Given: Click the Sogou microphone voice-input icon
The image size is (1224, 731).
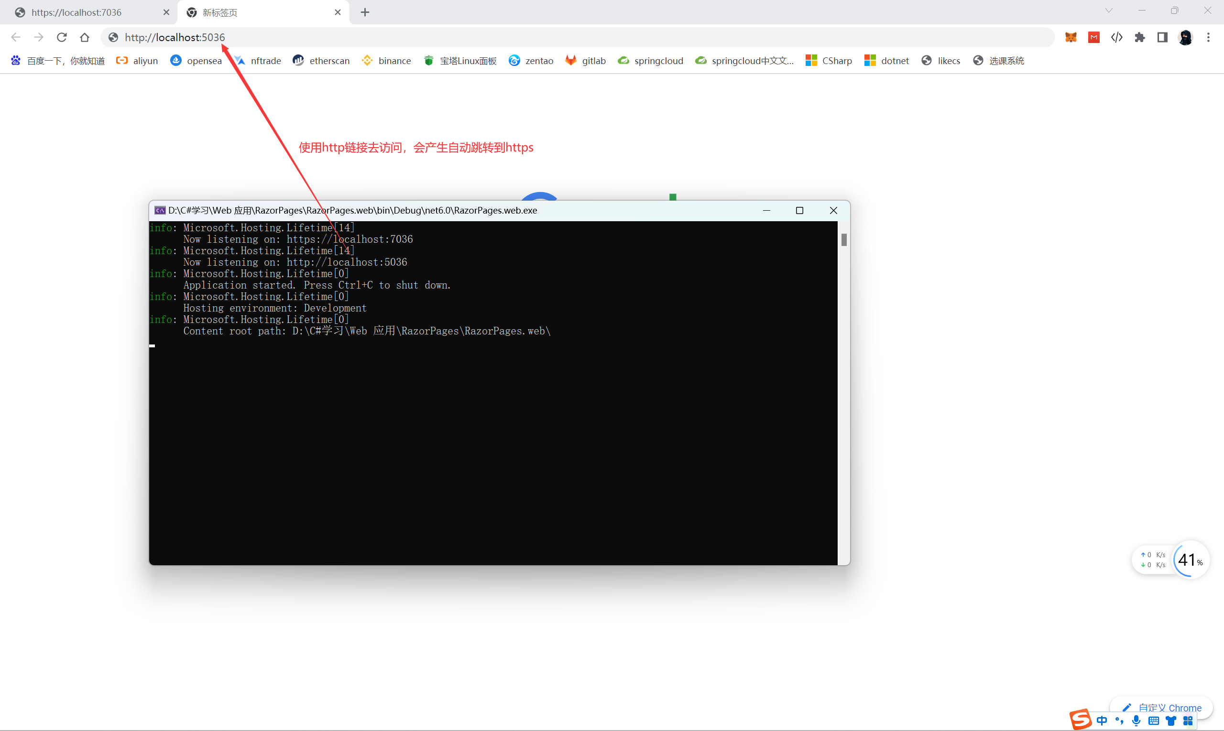Looking at the screenshot, I should 1136,720.
